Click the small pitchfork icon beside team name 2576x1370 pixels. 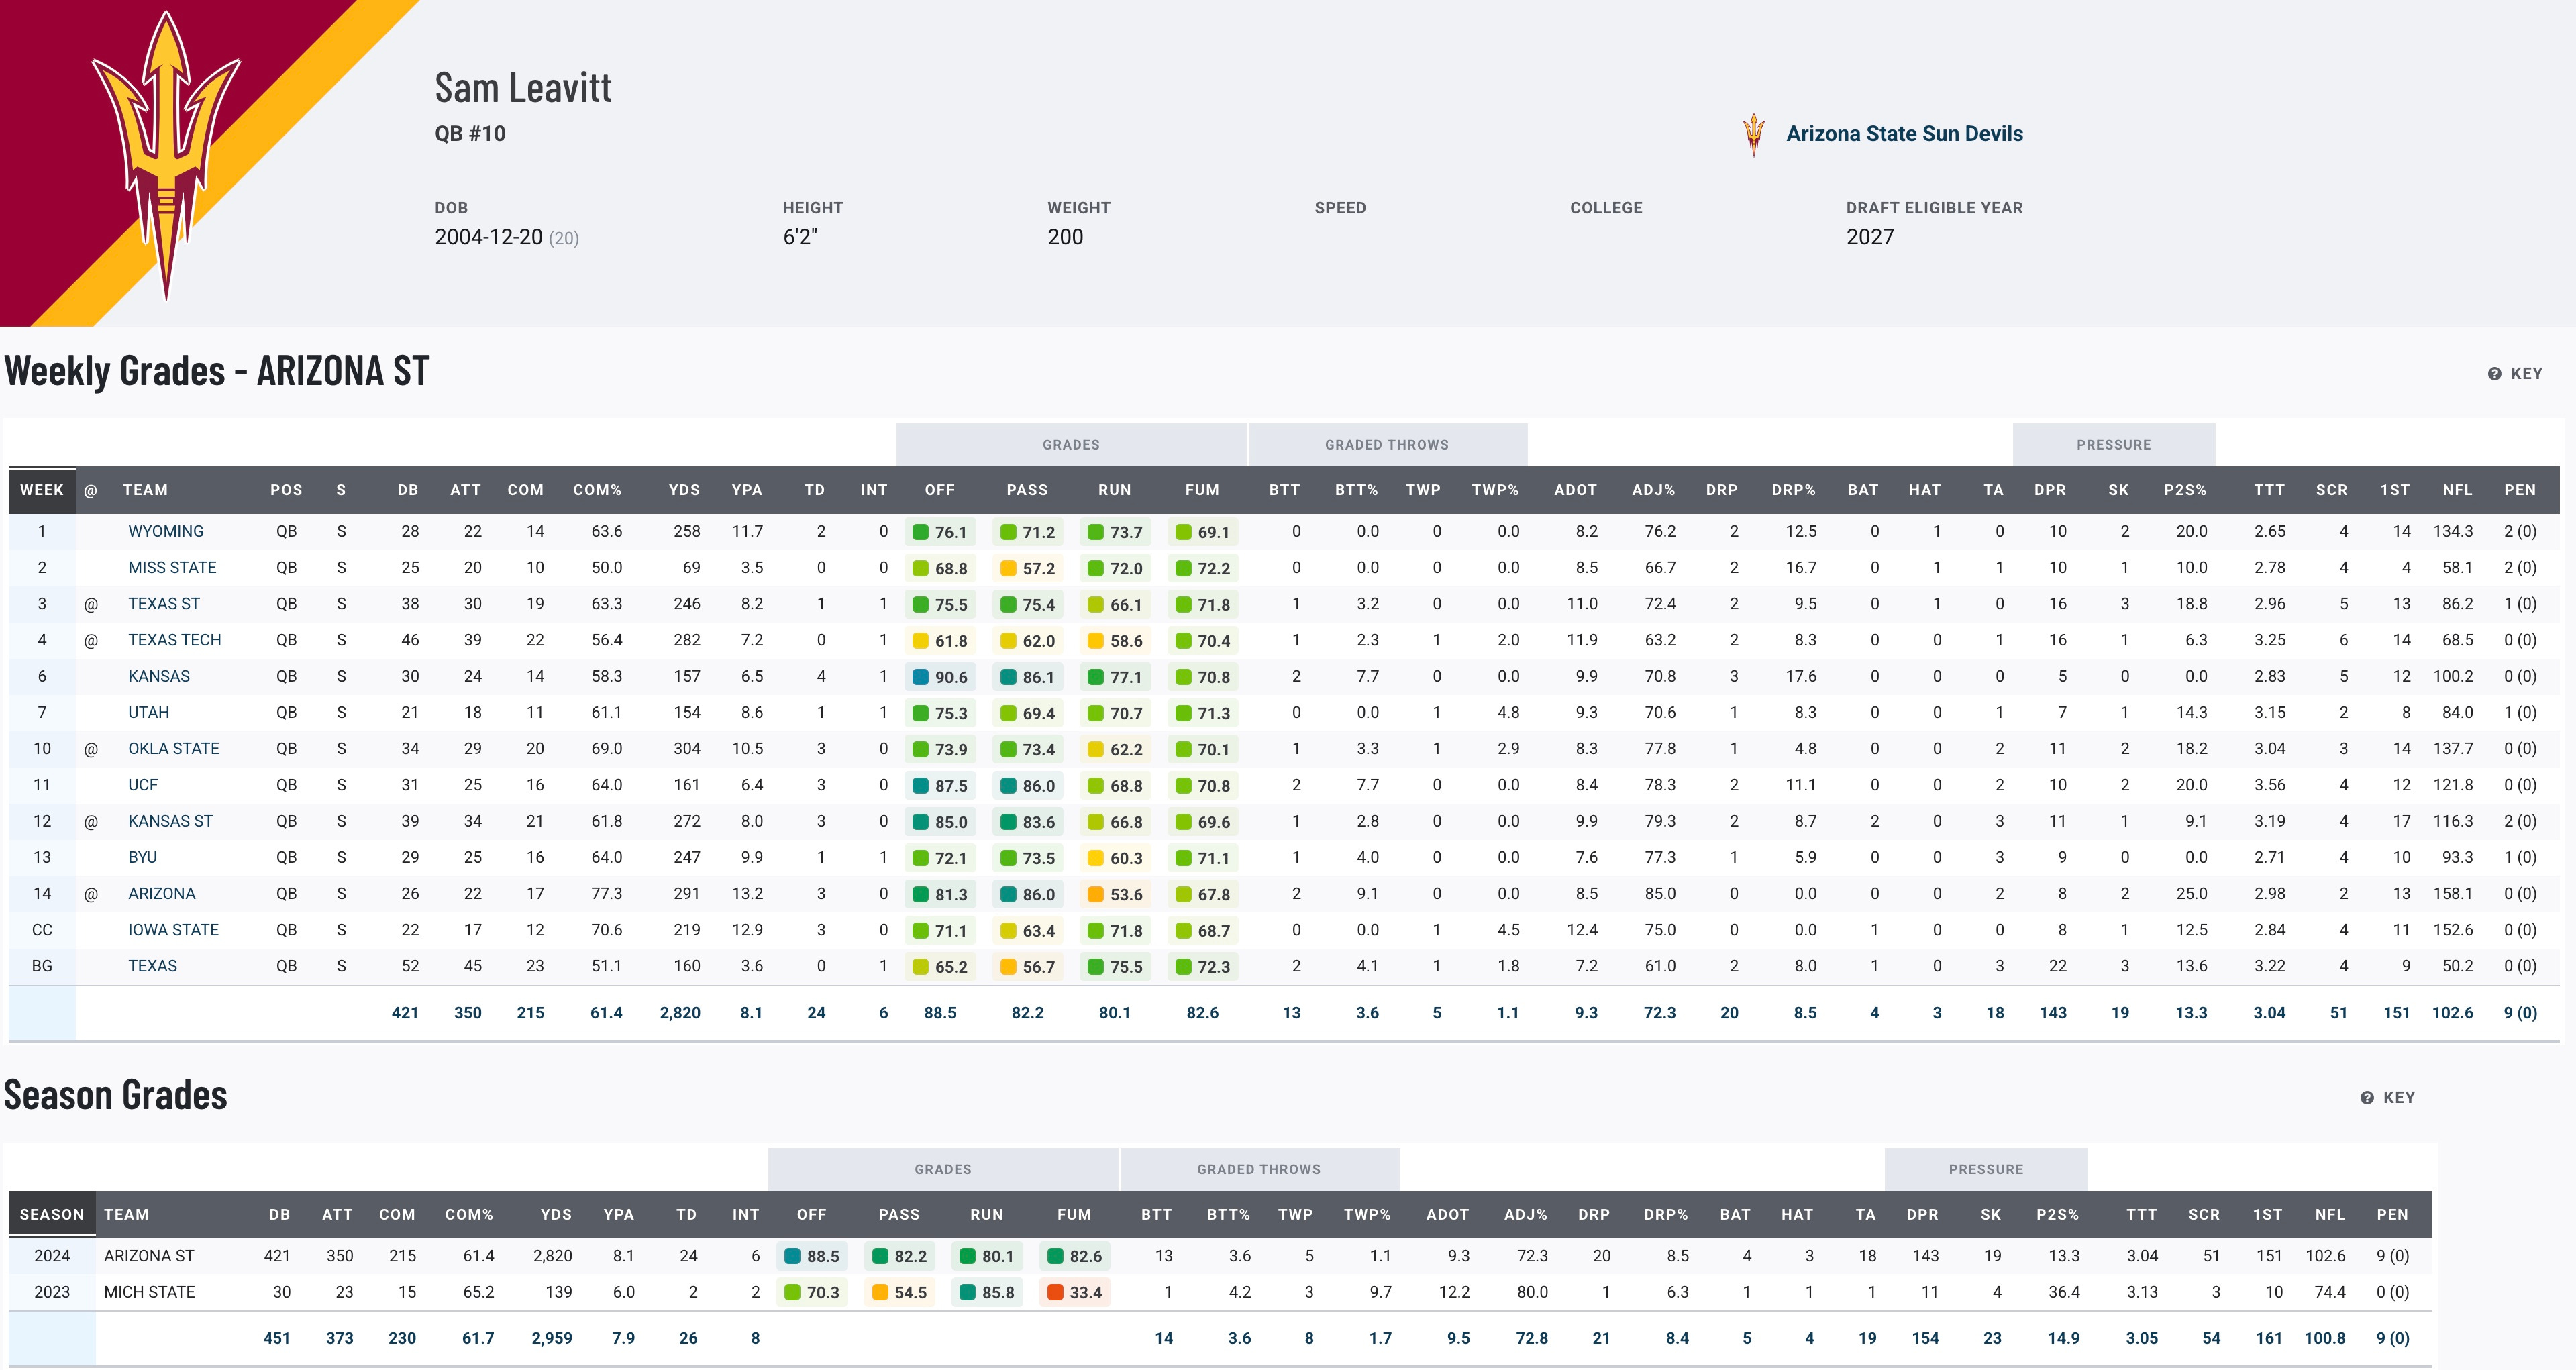[1753, 135]
